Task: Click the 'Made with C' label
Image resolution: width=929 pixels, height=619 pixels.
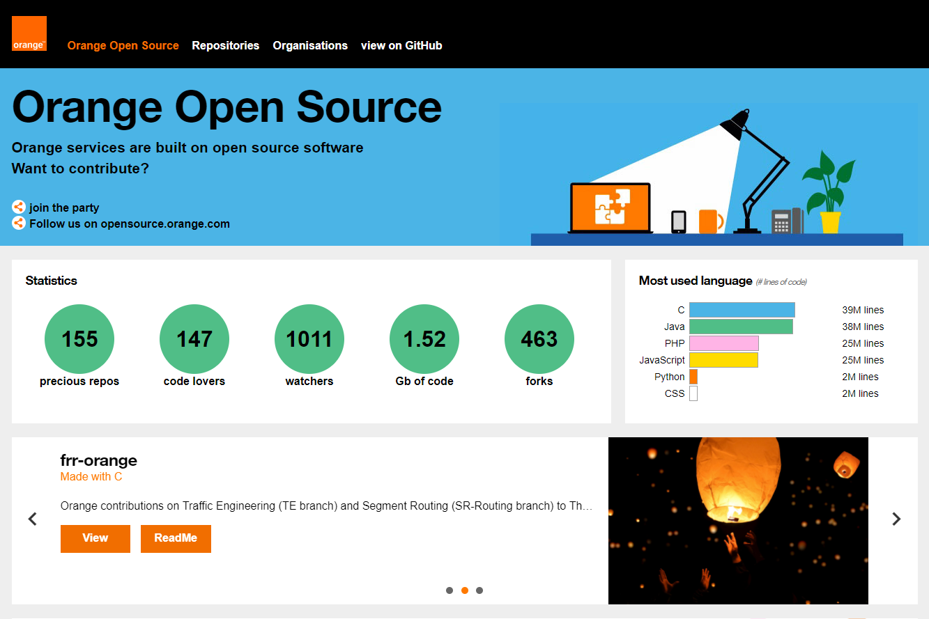Action: click(91, 477)
